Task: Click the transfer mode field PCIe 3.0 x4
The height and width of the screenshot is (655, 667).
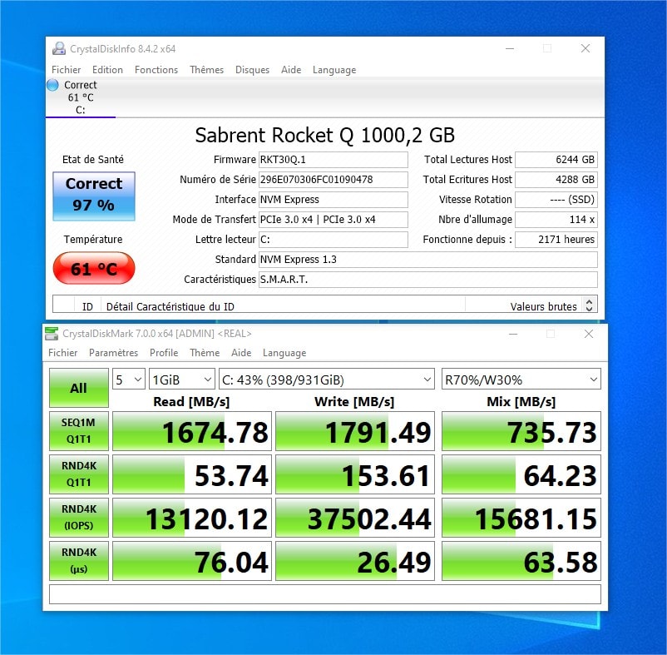Action: click(x=333, y=220)
